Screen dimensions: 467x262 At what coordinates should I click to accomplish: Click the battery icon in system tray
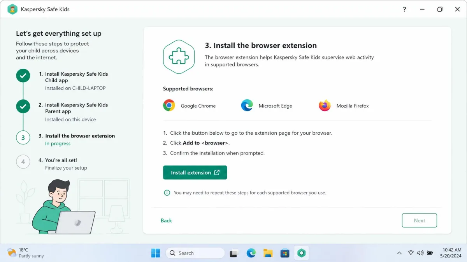pos(430,253)
